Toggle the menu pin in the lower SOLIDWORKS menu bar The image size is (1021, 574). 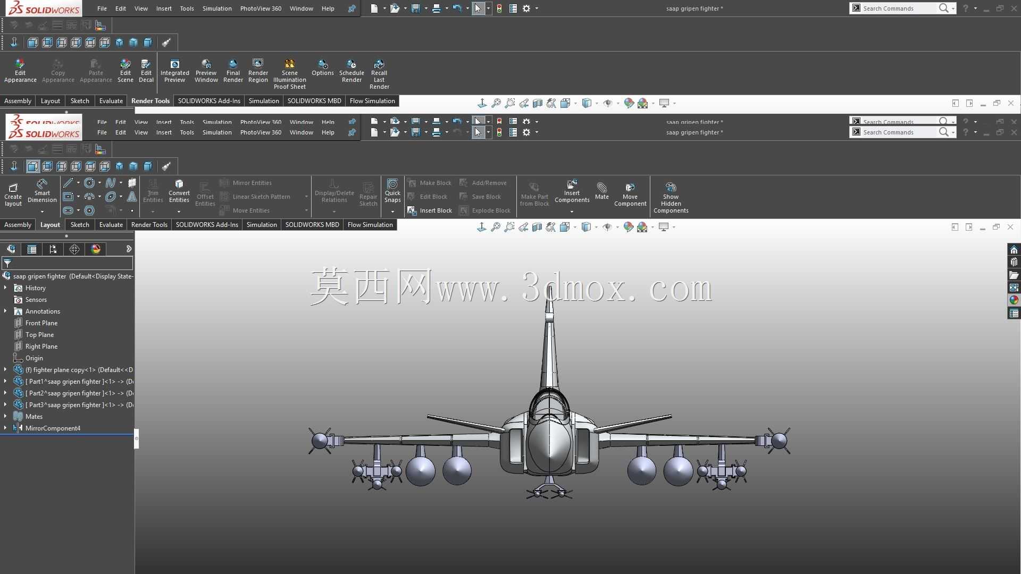point(352,132)
